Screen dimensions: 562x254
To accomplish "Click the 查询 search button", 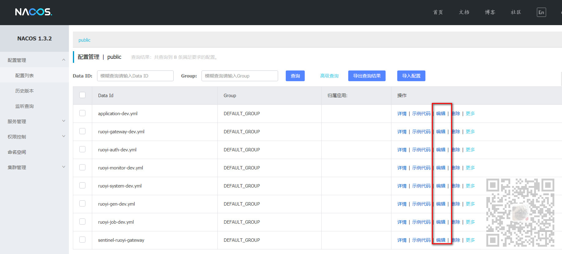I will point(295,76).
